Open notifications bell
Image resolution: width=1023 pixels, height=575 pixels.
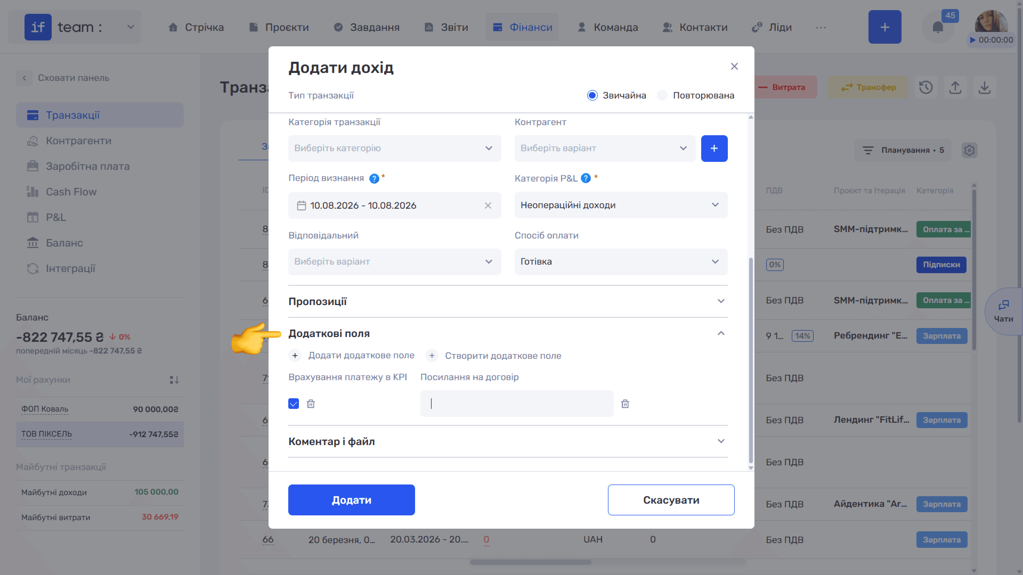point(938,27)
